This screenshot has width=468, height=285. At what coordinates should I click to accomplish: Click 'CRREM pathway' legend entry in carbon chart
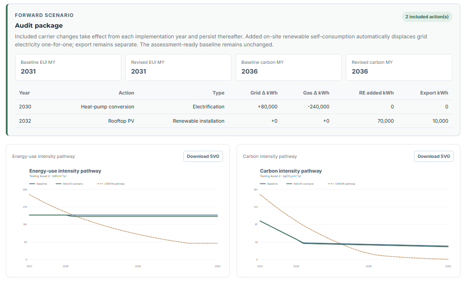[x=341, y=184]
